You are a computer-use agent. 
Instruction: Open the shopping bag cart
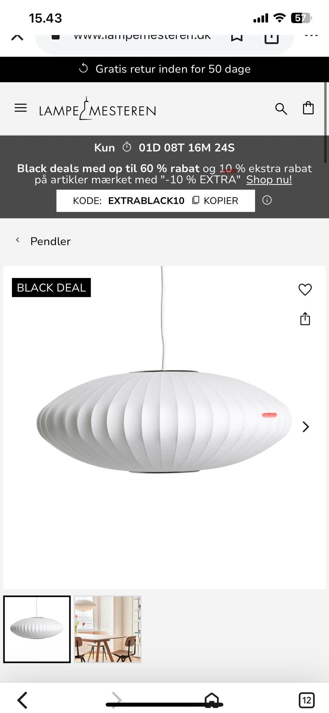coord(308,108)
